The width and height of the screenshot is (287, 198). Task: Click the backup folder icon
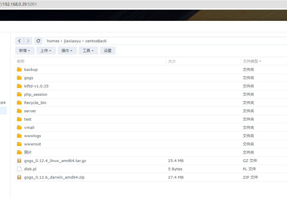point(19,69)
